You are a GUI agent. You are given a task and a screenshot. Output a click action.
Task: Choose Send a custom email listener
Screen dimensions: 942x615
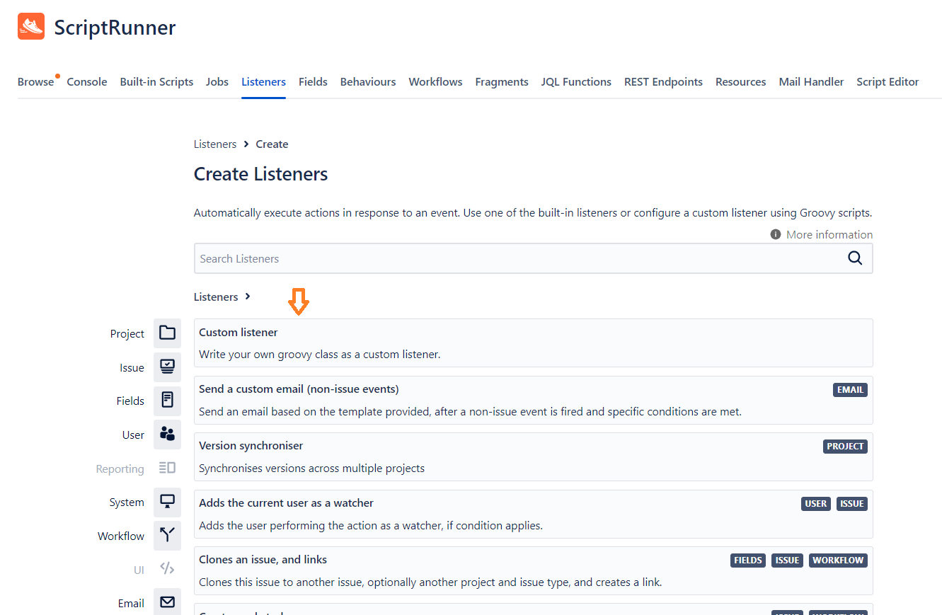[533, 400]
